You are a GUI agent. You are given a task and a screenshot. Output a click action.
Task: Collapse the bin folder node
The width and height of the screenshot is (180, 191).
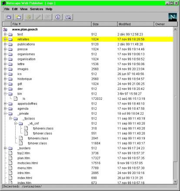(5, 94)
